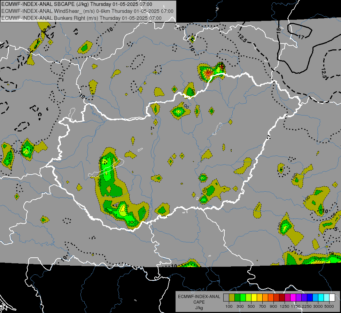
Task: Click the sky blue legend swatch before 3000
Action: coord(316,298)
